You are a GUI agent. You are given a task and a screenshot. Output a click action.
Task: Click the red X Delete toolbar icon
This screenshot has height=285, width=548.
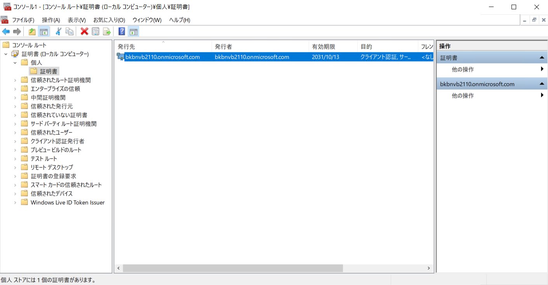coord(84,31)
